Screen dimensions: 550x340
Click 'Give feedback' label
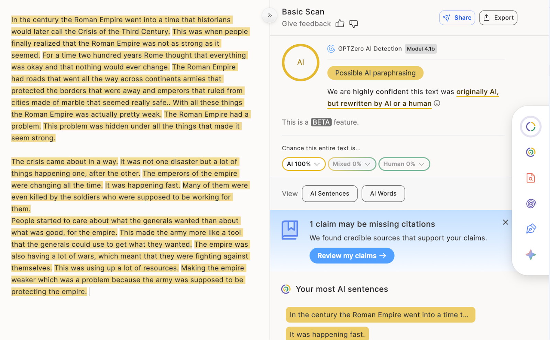click(306, 24)
